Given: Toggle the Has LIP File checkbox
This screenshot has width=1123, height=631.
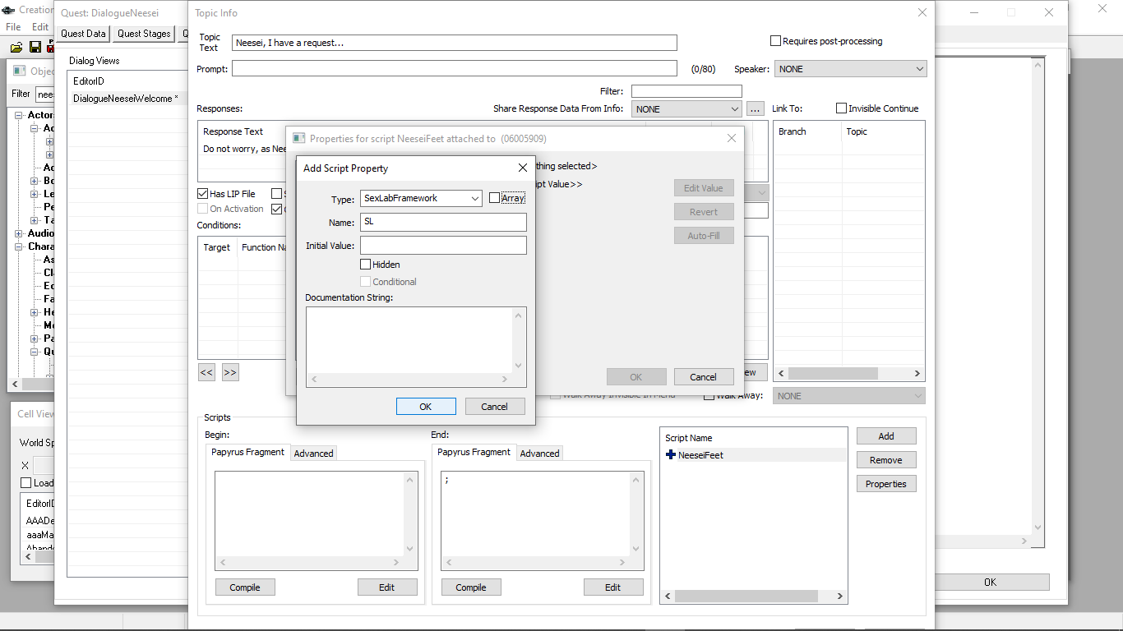Looking at the screenshot, I should pos(203,194).
